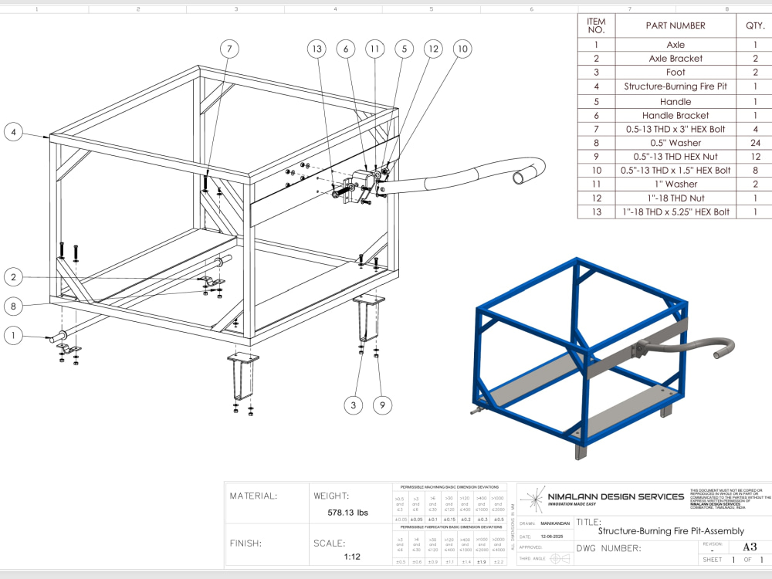Click the 'A3' sheet size text
772x579 pixels.
750,547
